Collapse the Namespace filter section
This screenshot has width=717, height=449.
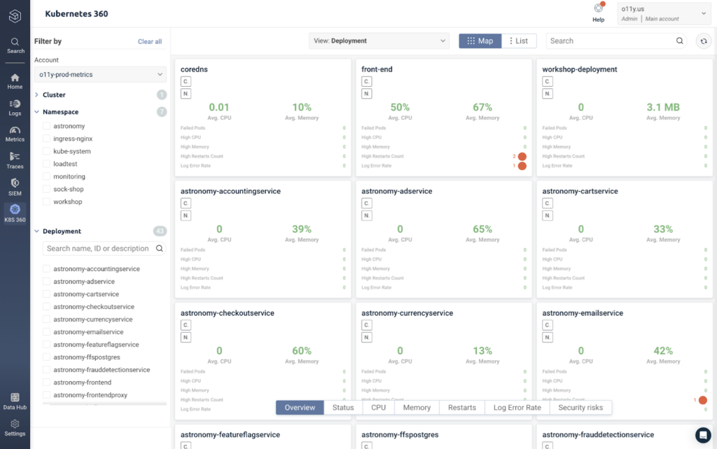pos(36,111)
